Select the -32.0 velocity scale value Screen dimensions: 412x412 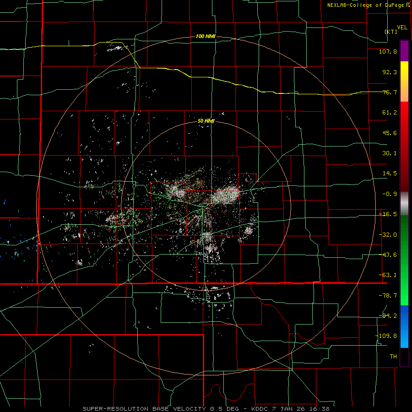(x=388, y=235)
